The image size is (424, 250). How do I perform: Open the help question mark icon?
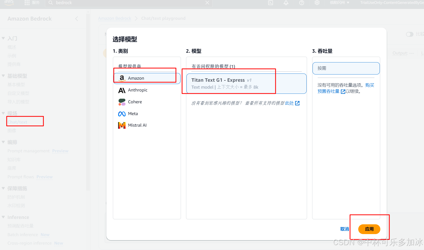(301, 3)
